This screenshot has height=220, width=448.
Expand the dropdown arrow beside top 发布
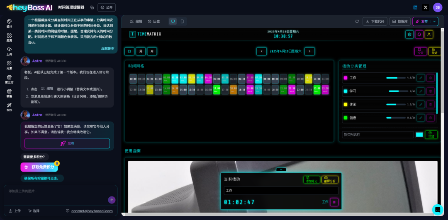[435, 22]
